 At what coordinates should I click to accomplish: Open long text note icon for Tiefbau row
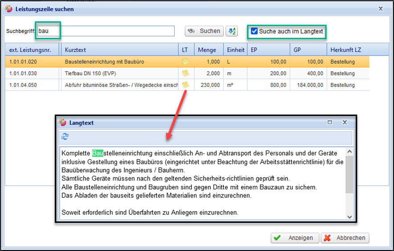[x=185, y=73]
